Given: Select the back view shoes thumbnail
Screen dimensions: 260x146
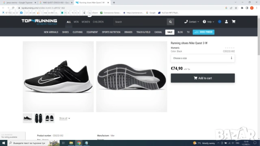Looking at the screenshot, I should 50,118.
